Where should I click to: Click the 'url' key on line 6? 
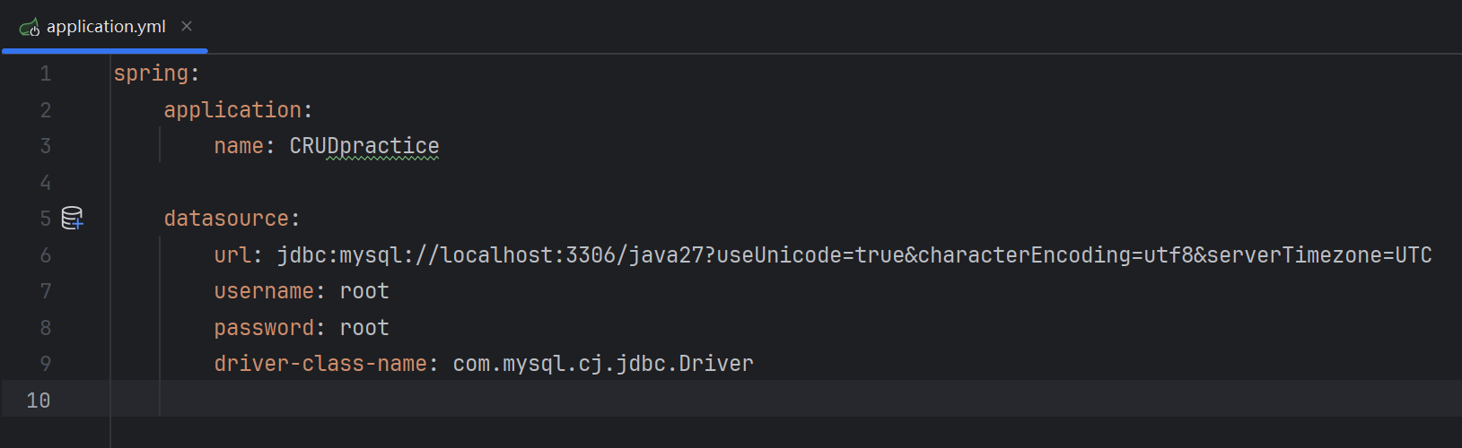(232, 255)
